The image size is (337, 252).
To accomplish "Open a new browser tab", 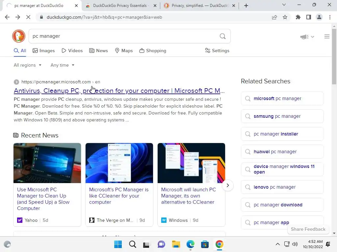I will pos(246,6).
